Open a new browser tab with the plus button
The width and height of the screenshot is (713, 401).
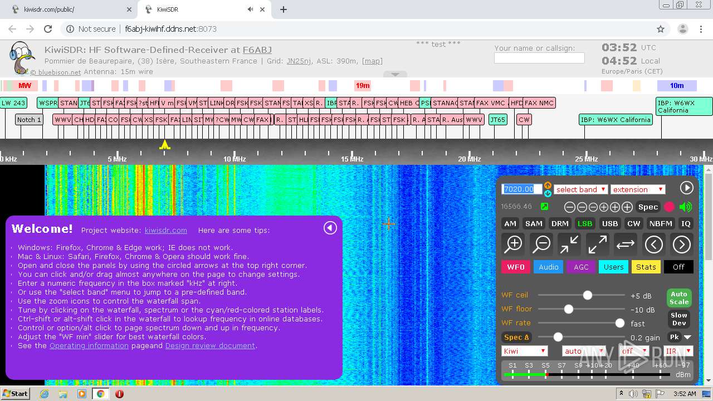coord(284,9)
